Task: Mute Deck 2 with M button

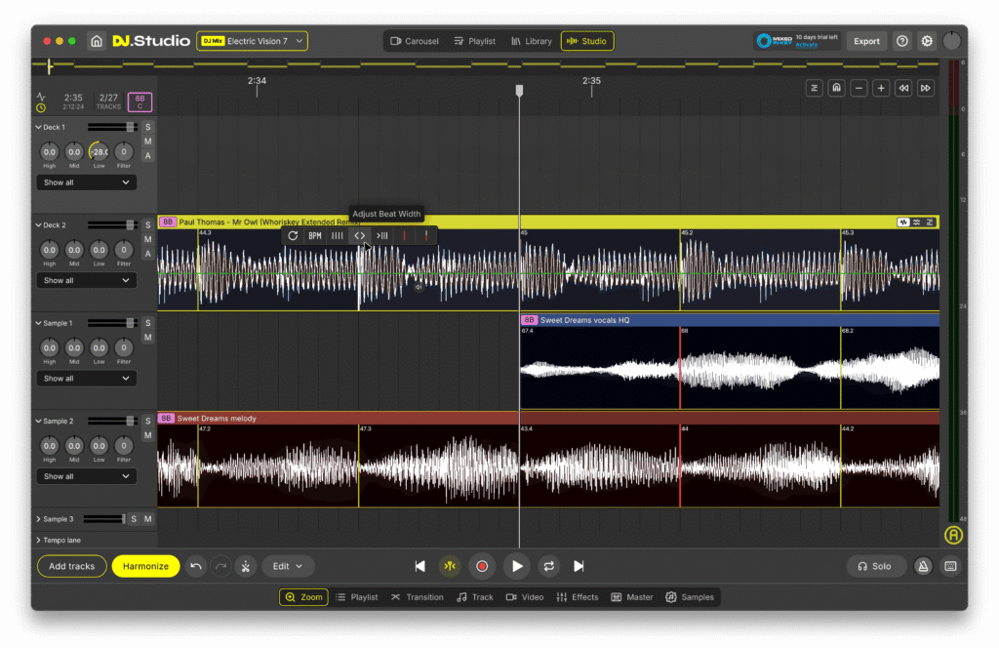Action: coord(148,239)
